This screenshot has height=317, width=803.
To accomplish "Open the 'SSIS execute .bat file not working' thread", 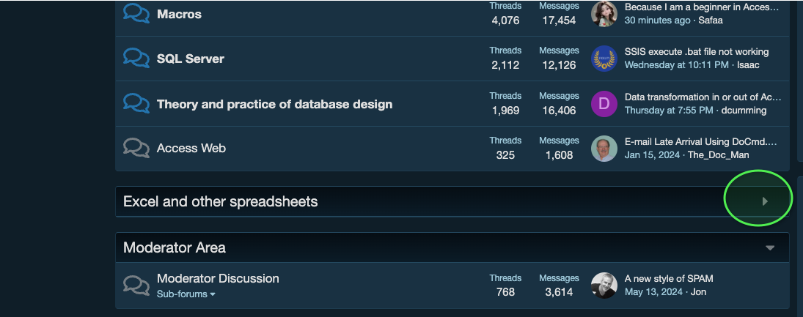I will (x=697, y=52).
